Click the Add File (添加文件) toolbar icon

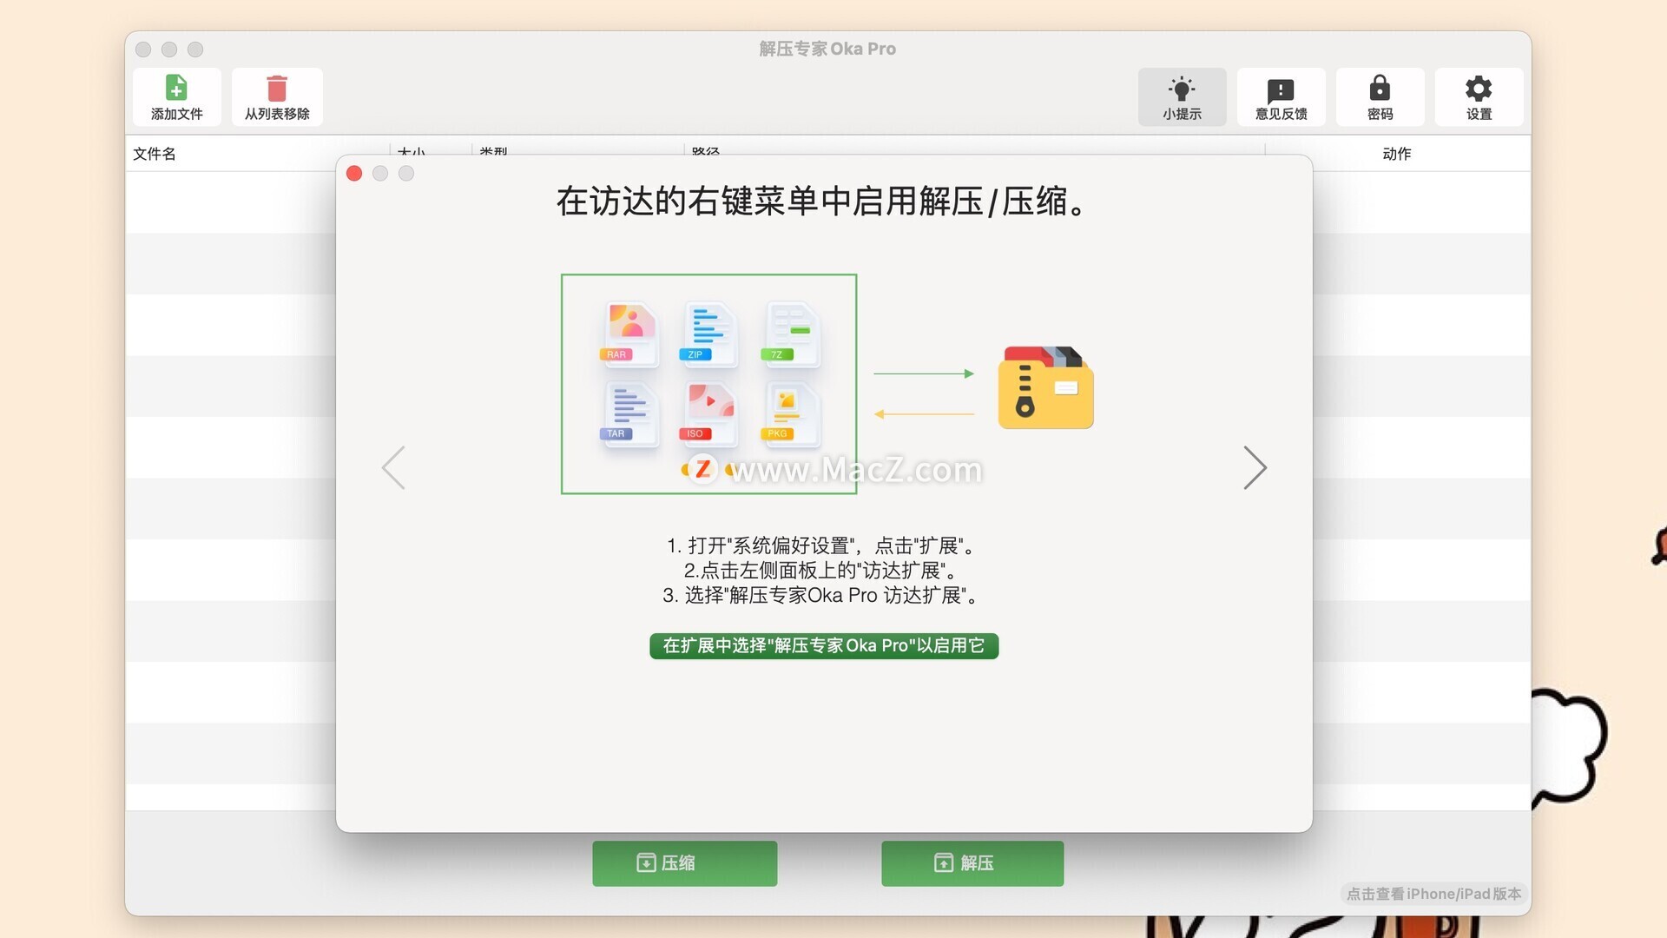[x=176, y=96]
